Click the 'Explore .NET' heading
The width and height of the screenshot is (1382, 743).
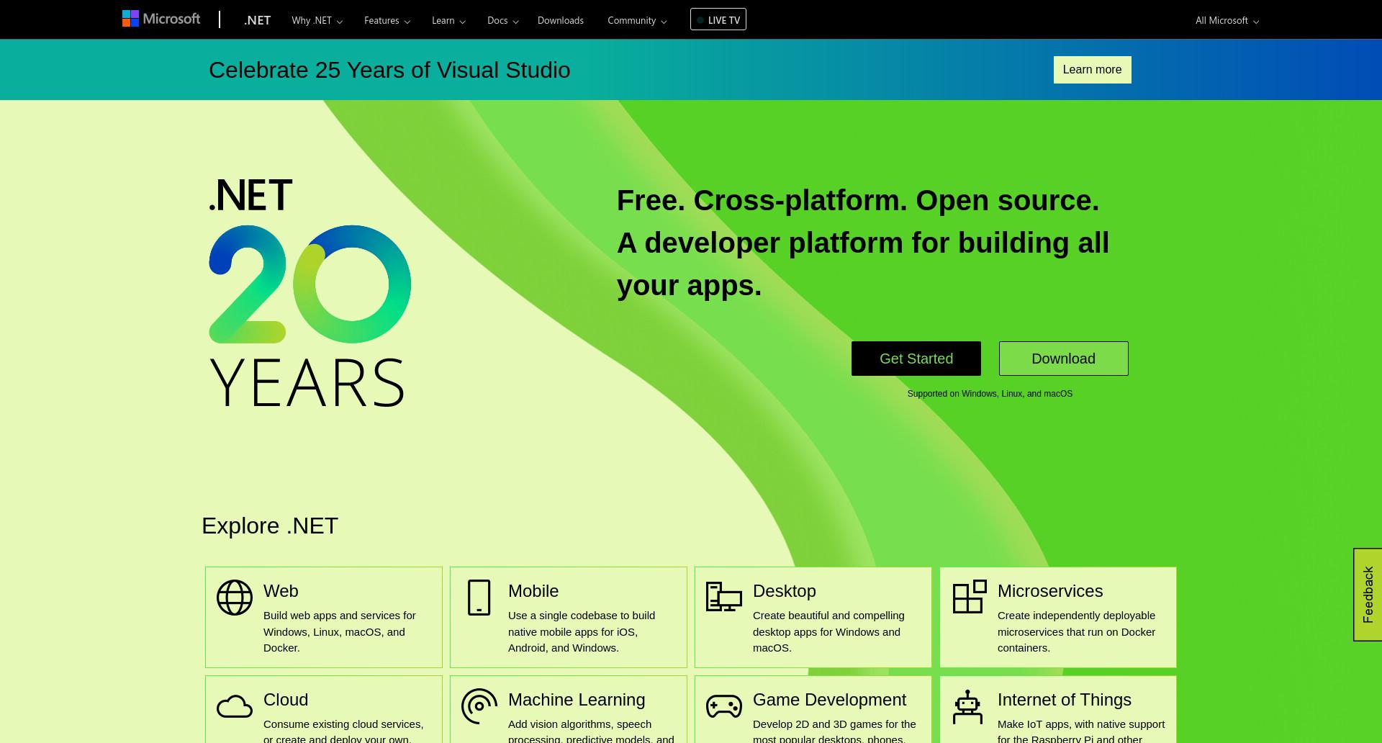pyautogui.click(x=270, y=526)
